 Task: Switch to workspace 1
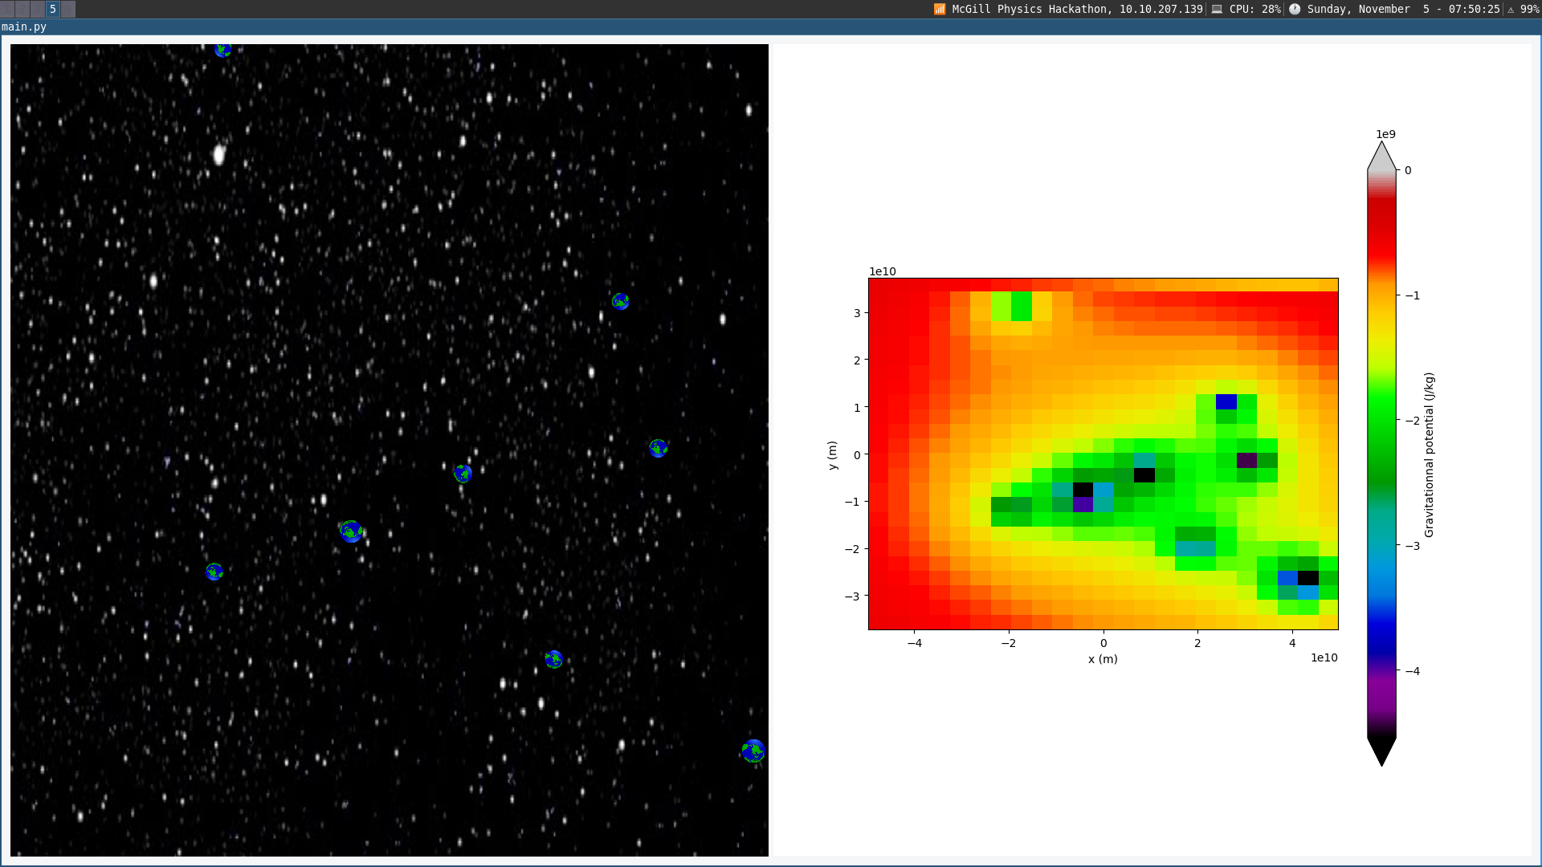[x=7, y=9]
